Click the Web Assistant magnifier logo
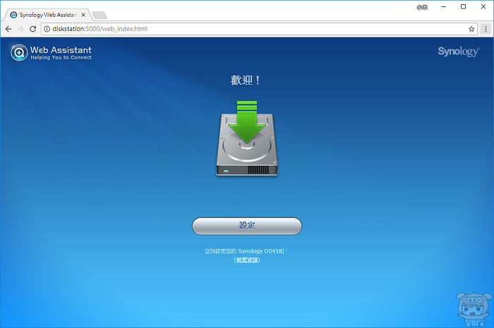Screen dimensions: 494x328 point(19,53)
